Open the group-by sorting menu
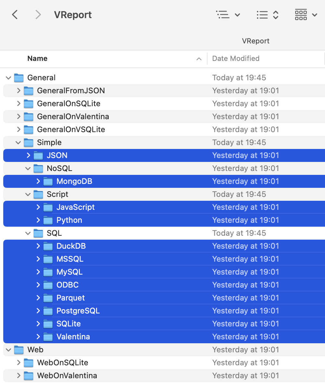The image size is (325, 386). pos(268,15)
